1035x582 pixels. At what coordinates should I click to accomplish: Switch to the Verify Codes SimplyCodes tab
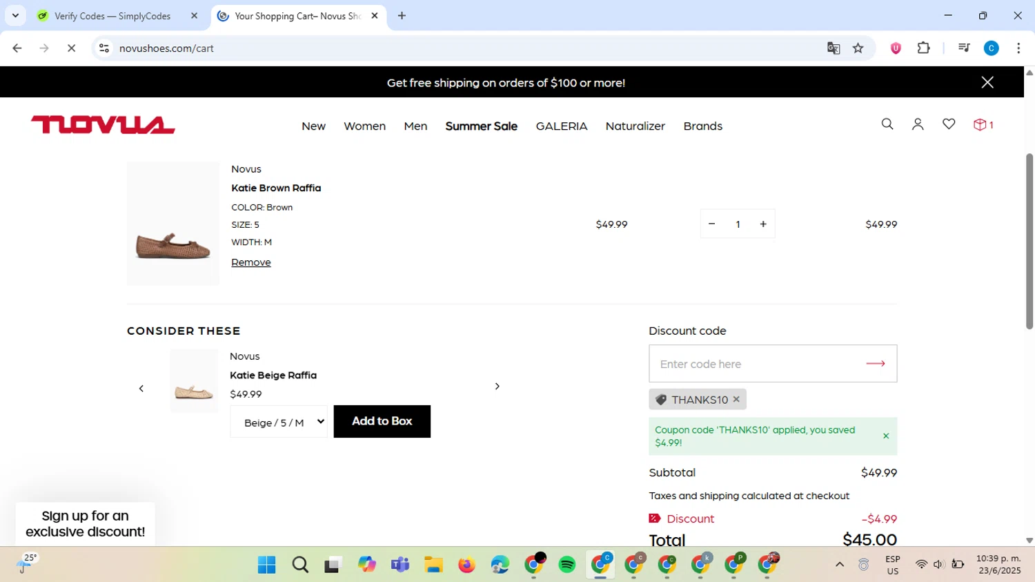(x=112, y=16)
